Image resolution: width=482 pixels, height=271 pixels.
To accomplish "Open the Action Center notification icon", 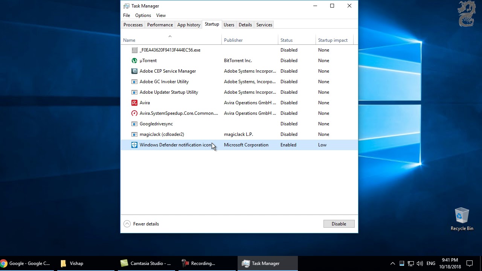I will click(x=470, y=263).
